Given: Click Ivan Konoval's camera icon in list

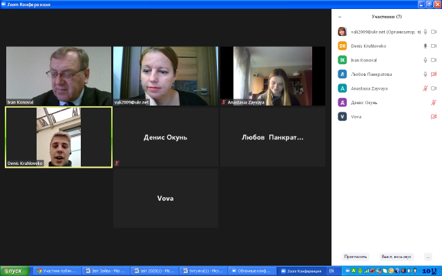Looking at the screenshot, I should [434, 60].
